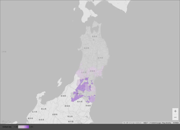This screenshot has height=130, width=180.
Task: Click the 富山県 prefecture label
Action: 43,109
